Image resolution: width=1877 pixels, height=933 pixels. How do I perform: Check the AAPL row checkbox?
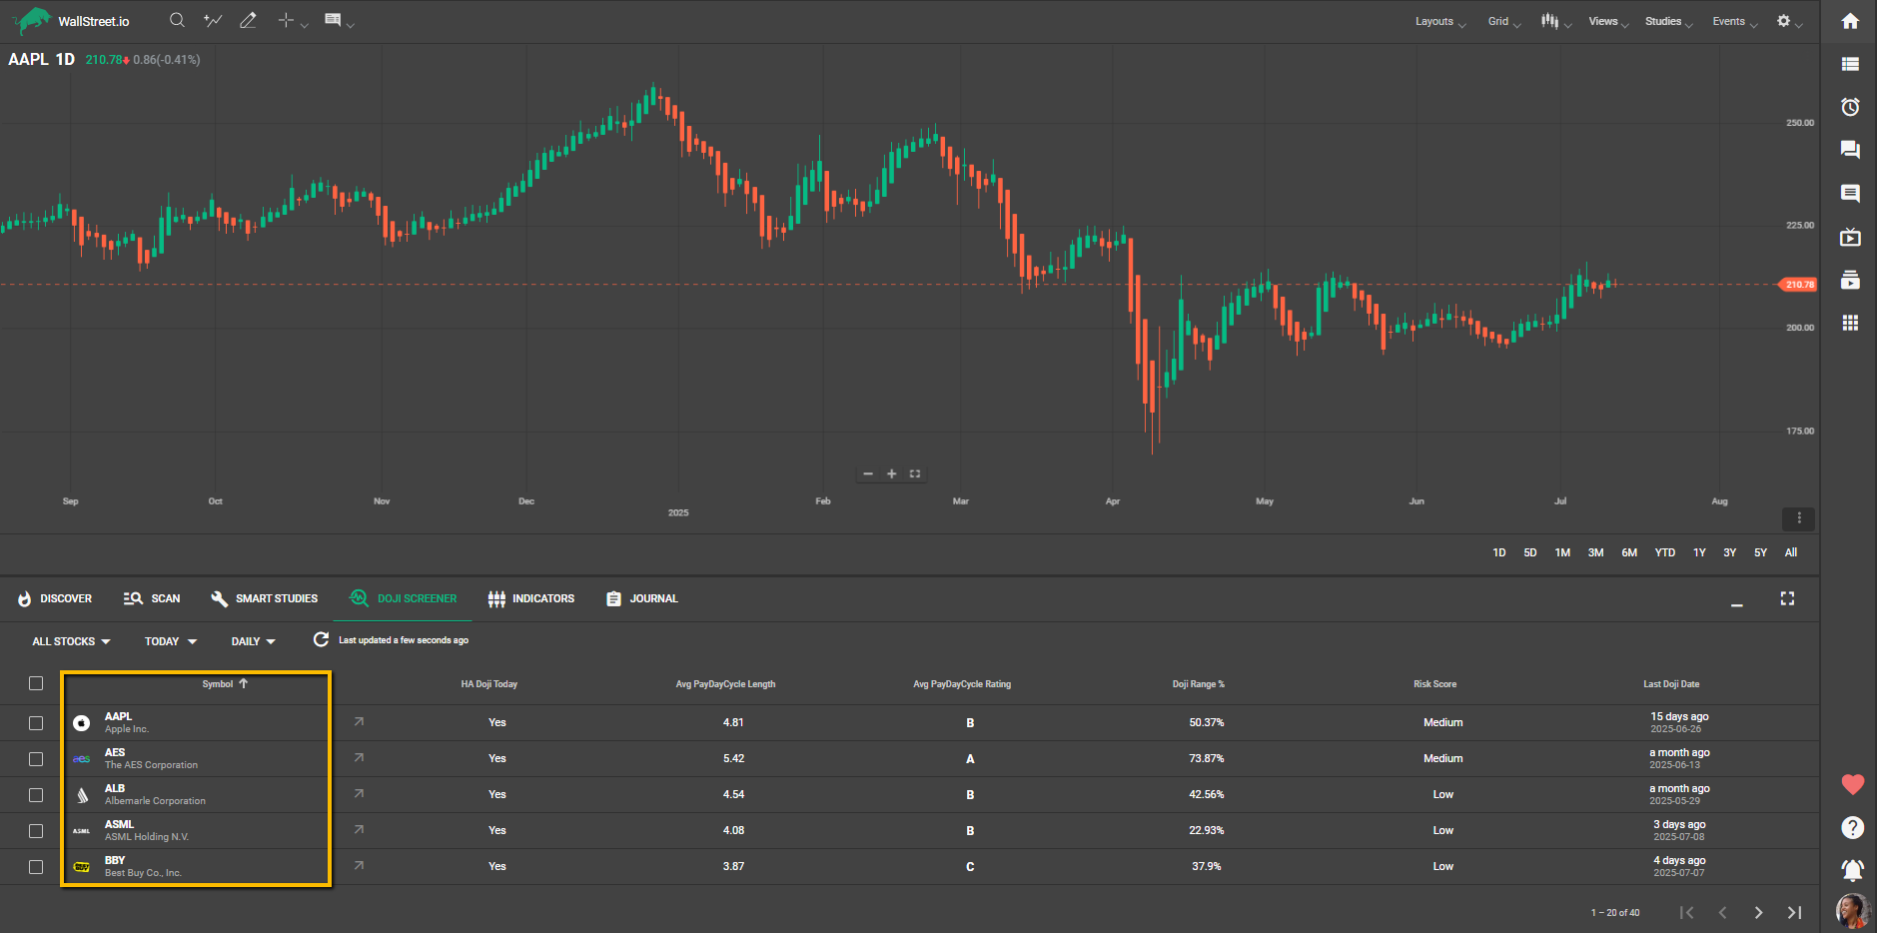click(36, 722)
